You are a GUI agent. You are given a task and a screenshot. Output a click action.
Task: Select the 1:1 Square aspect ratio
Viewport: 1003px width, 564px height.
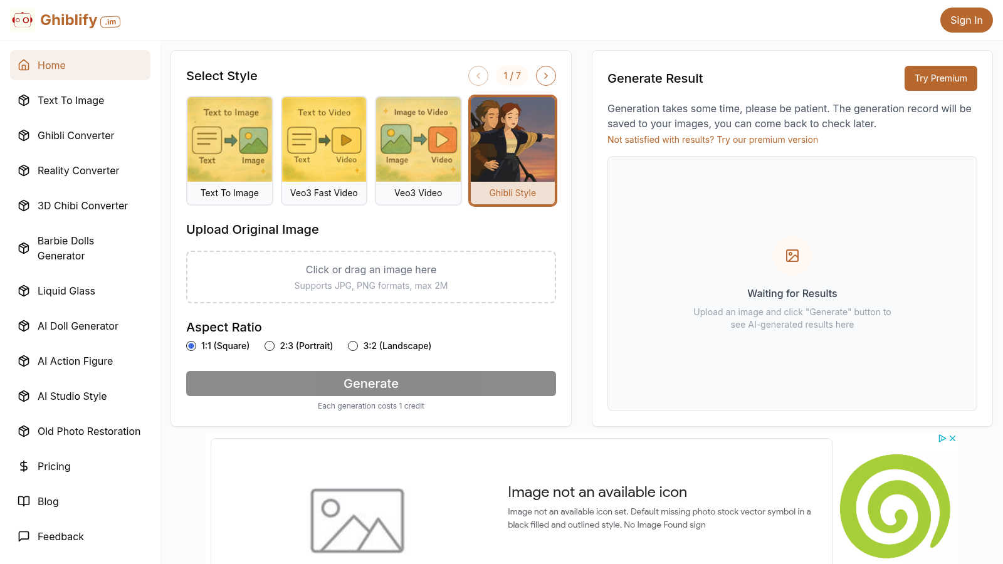click(191, 345)
